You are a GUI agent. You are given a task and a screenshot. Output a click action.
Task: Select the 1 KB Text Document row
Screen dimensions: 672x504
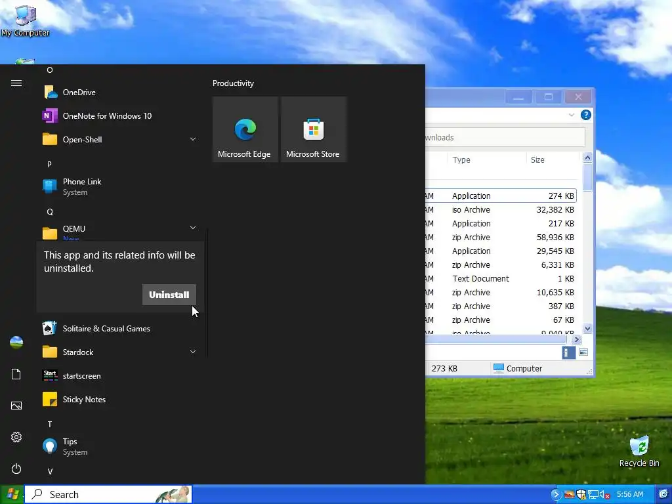tap(501, 278)
